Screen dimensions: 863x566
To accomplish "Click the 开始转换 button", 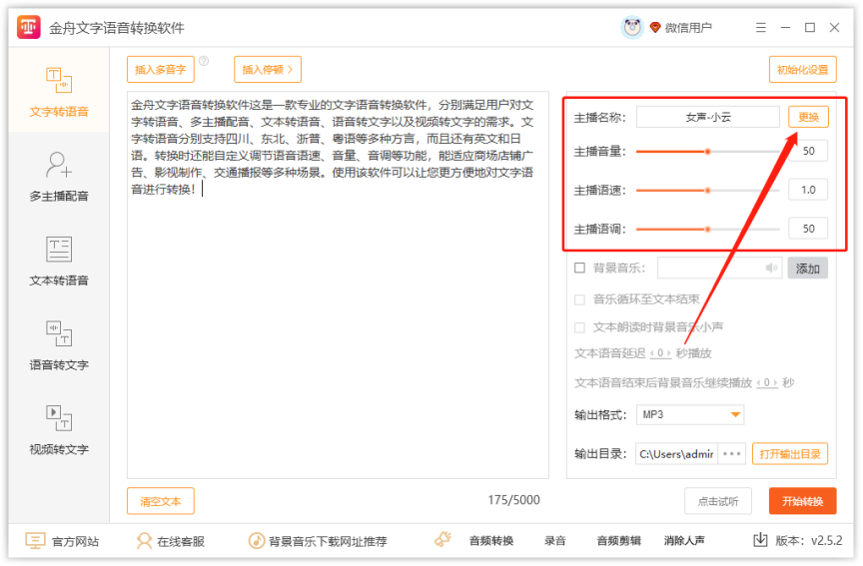I will 802,502.
